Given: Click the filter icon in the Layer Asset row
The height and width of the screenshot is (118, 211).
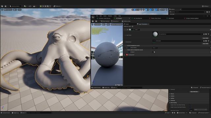Looking at the screenshot, I should 208,34.
